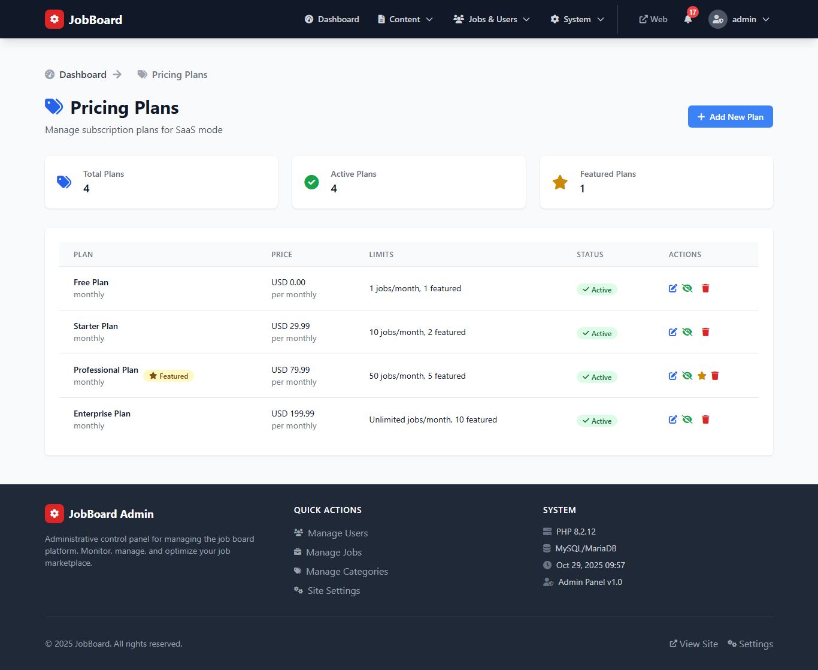Screen dimensions: 818x670
Task: Delete the Professional Plan
Action: coord(715,376)
